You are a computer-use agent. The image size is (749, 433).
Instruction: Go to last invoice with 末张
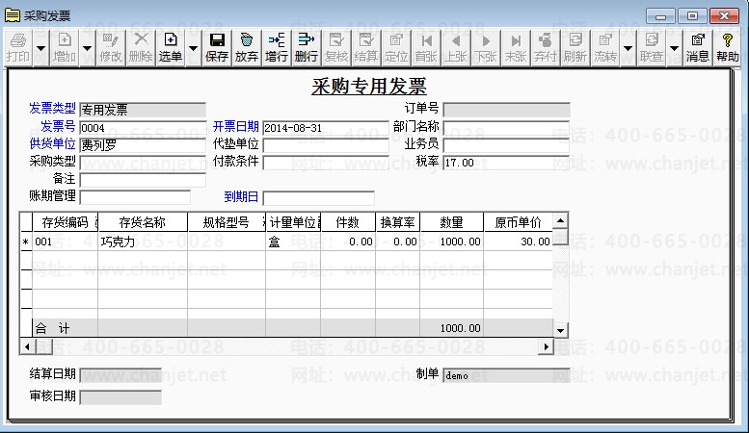[516, 48]
